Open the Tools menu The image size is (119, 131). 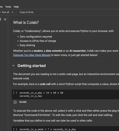click(x=8, y=7)
